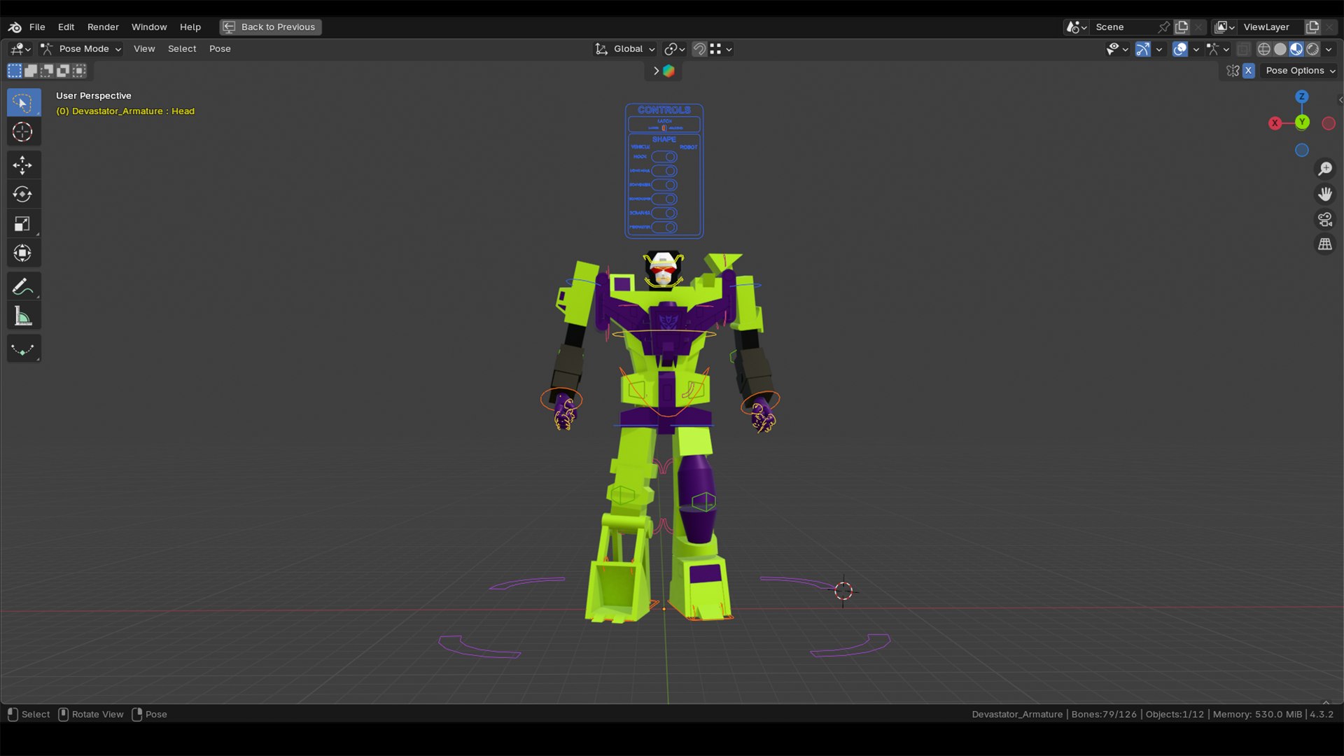Toggle X-axis mirror button
Viewport: 1344px width, 756px height.
[1249, 71]
